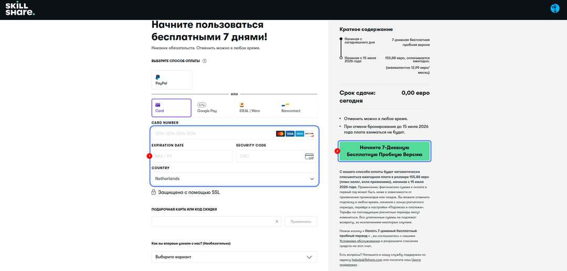Open the Country dropdown showing Netherlands

pos(234,179)
